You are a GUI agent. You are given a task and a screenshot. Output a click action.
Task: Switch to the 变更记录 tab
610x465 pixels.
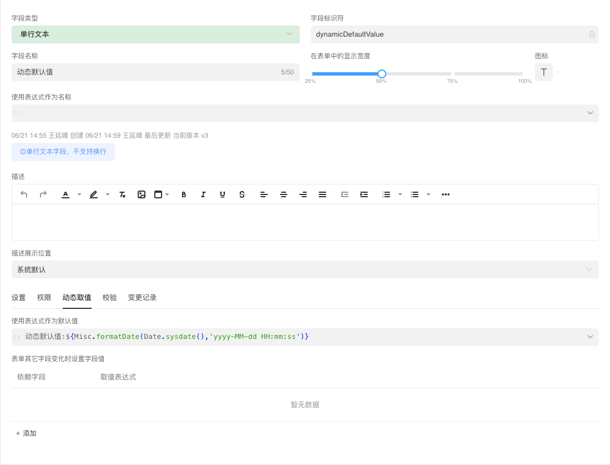(142, 298)
